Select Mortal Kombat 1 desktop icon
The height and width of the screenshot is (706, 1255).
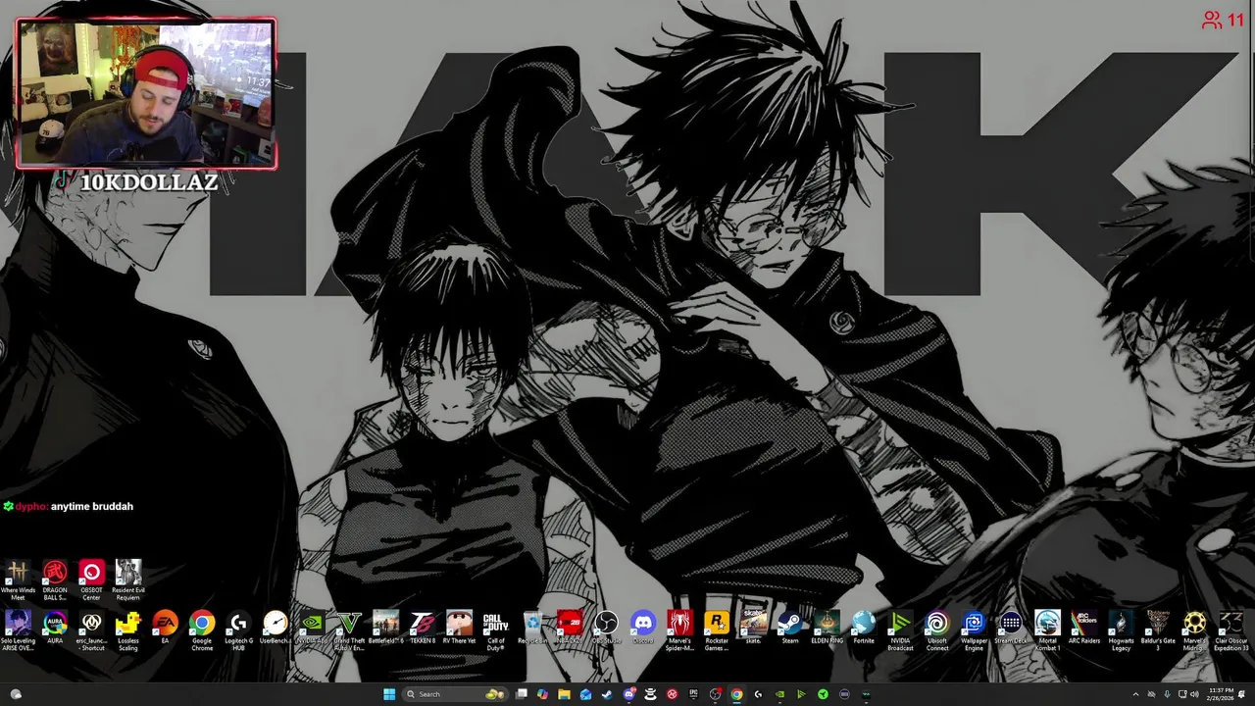click(x=1047, y=630)
